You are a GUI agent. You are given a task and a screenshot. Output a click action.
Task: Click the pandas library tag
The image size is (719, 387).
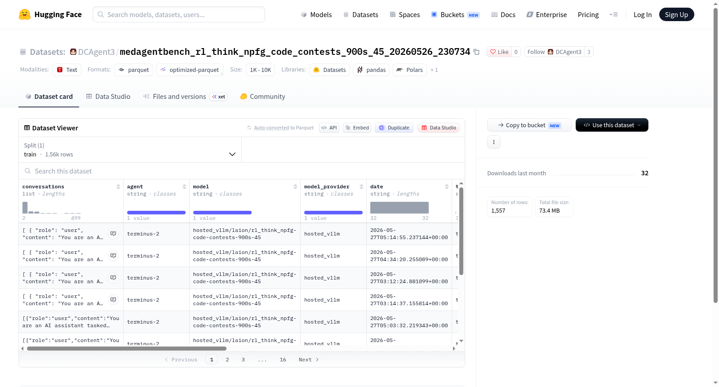371,70
